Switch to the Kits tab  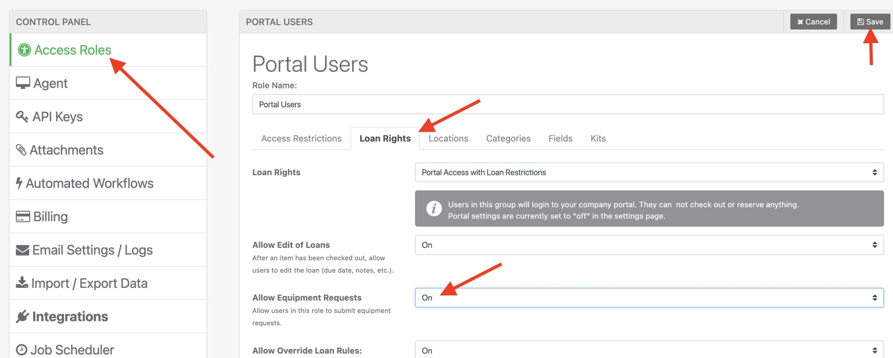(598, 138)
